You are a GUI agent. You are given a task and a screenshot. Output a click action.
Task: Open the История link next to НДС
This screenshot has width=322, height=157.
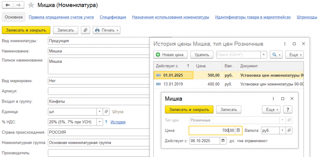click(x=118, y=122)
